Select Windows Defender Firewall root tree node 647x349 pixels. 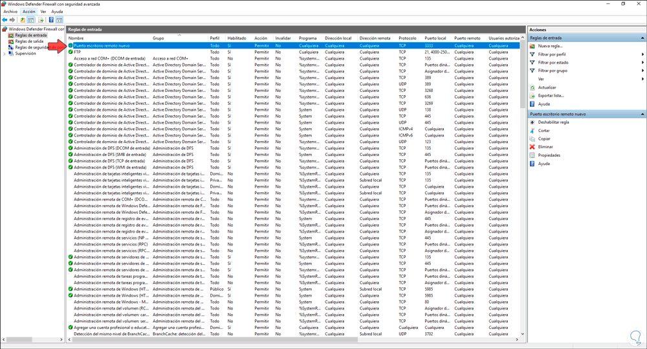click(x=36, y=29)
